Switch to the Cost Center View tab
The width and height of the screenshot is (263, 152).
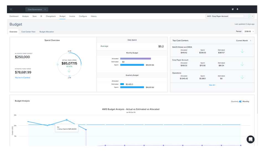tap(28, 32)
